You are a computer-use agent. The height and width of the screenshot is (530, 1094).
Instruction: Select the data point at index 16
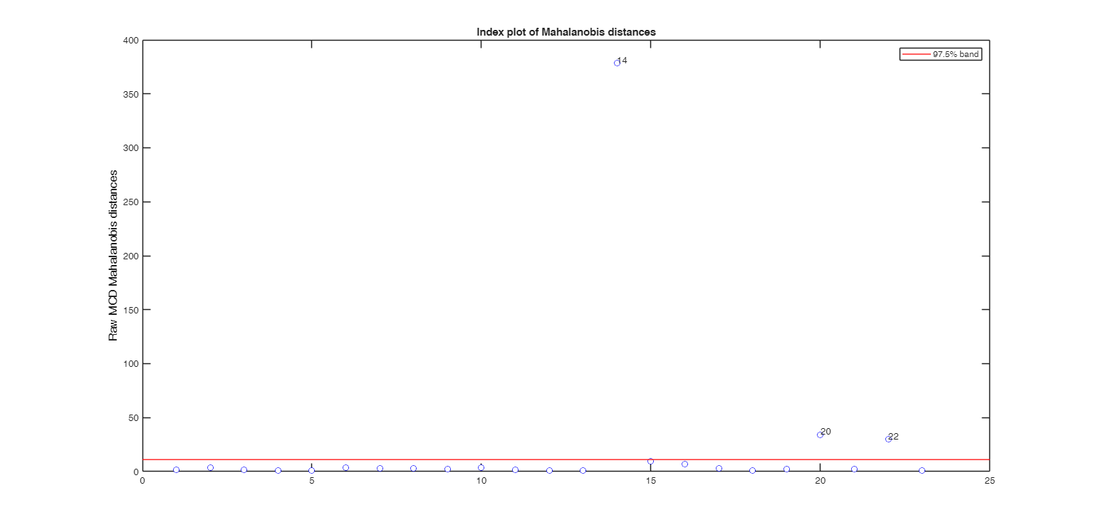685,464
